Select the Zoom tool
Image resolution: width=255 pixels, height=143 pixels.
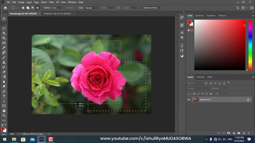coord(4,116)
